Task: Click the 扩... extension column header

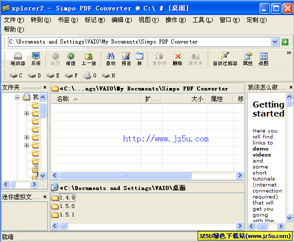Action: [x=151, y=98]
